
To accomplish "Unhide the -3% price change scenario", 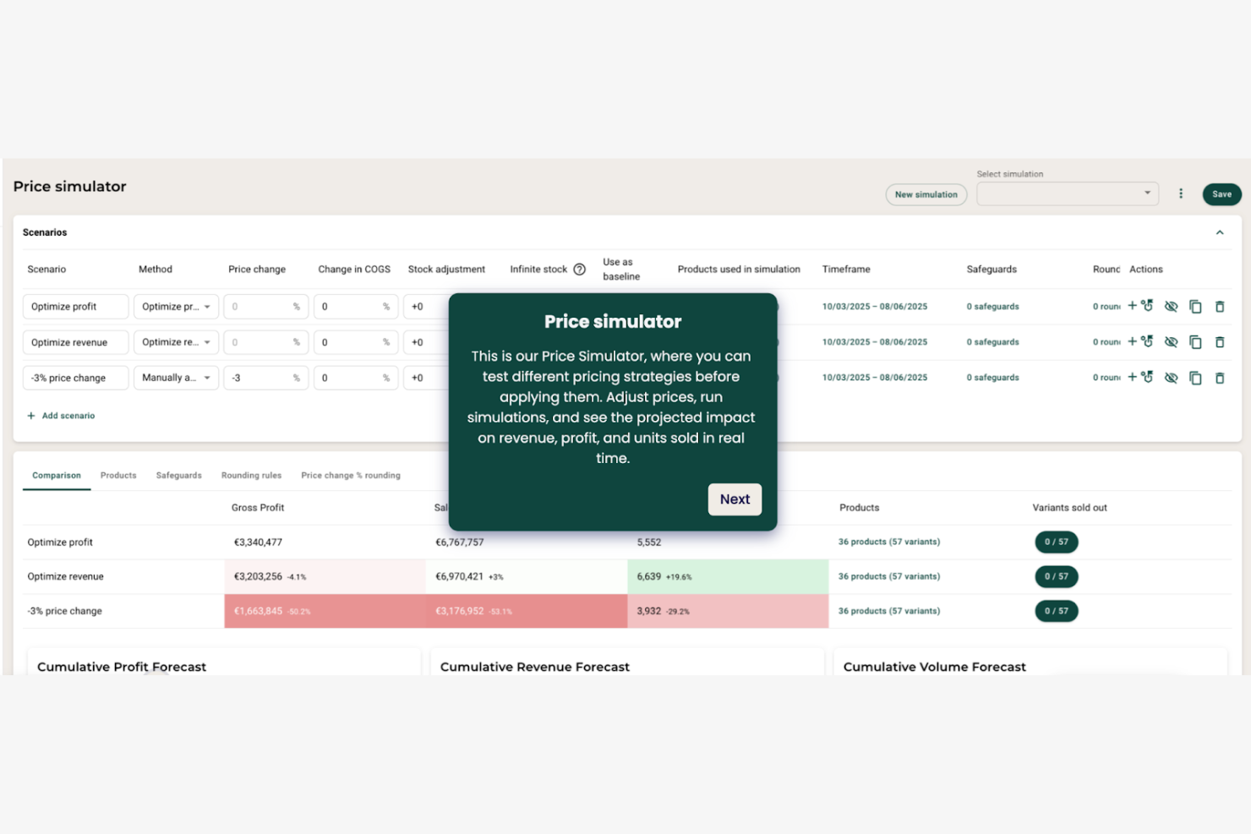I will 1172,378.
